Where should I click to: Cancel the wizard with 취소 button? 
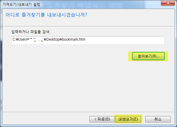tap(158, 119)
